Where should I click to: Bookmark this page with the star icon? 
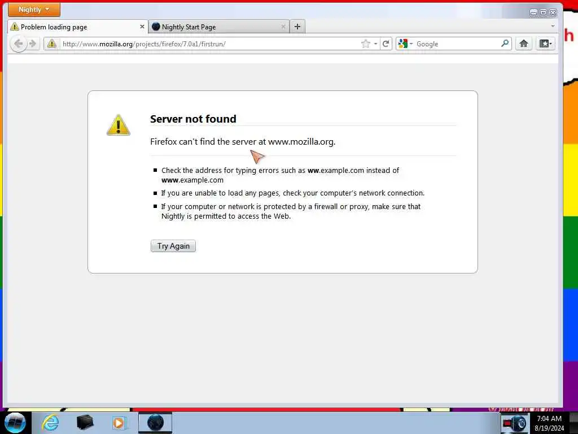click(365, 44)
